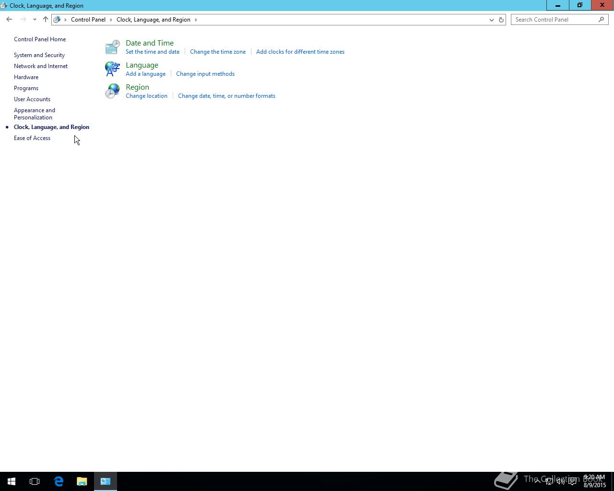Open the Hardware category
The image size is (614, 491).
pos(26,77)
